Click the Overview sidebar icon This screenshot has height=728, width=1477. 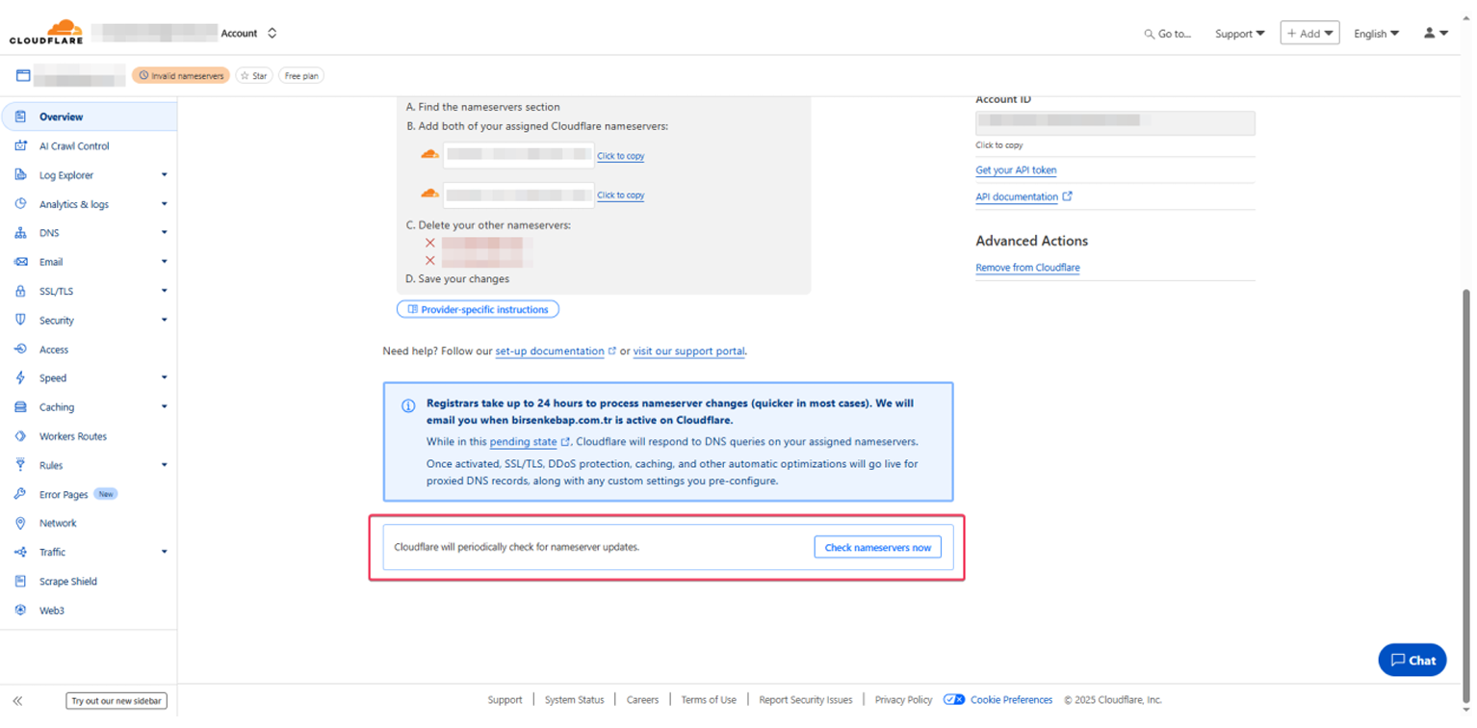coord(20,117)
